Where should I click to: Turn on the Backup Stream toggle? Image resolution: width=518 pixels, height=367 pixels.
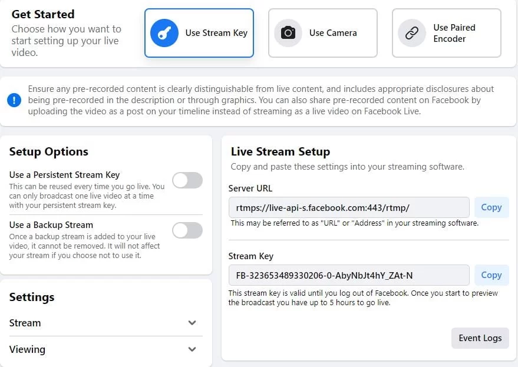click(187, 230)
